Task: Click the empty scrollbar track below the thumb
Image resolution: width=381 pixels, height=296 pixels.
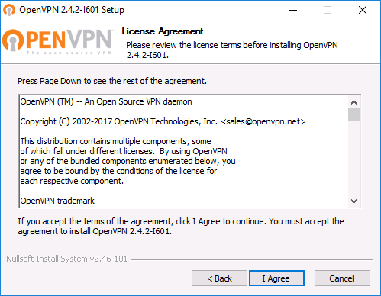Action: [x=354, y=158]
